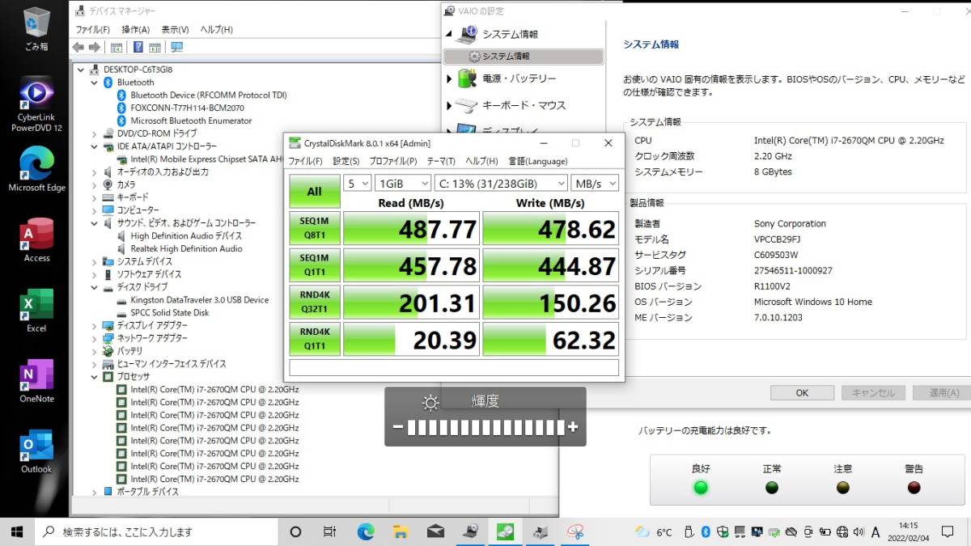Open ヘルプ(H) menu in Device Manager
Viewport: 971px width, 546px height.
click(217, 30)
